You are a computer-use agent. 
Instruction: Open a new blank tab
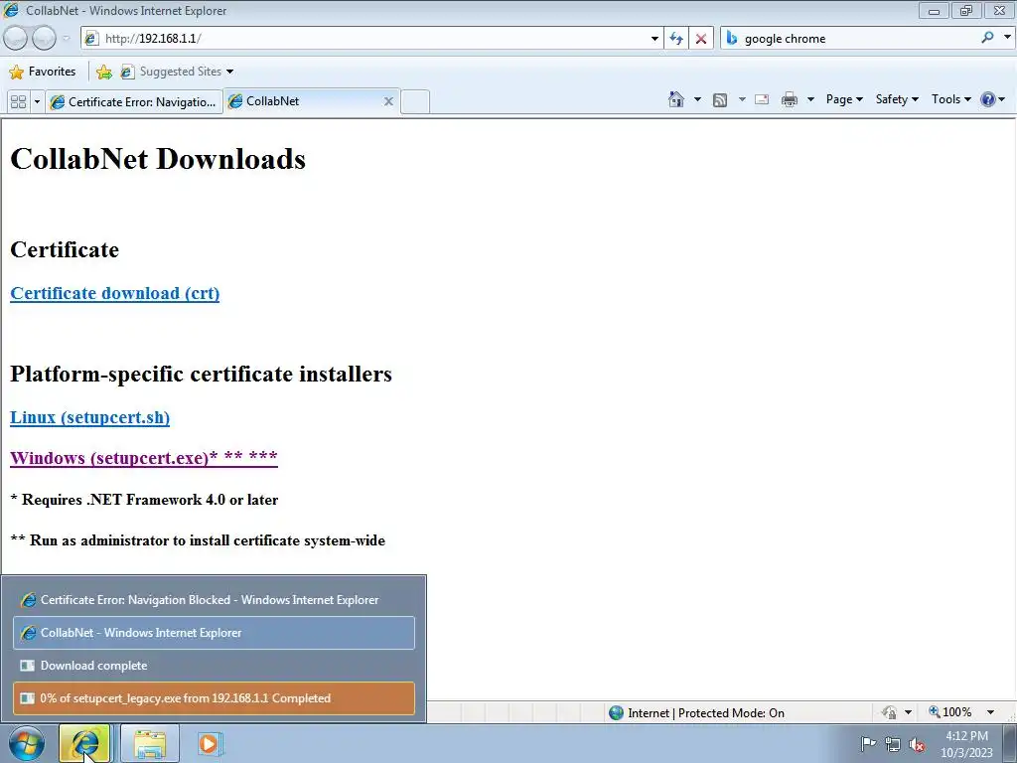coord(415,102)
